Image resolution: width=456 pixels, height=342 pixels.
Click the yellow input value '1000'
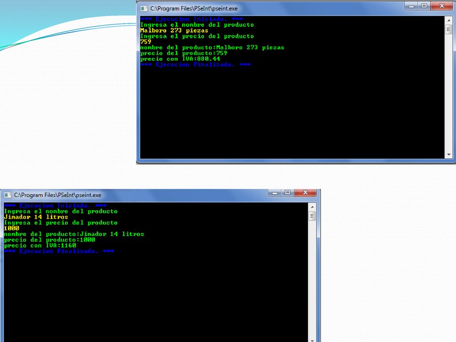click(x=12, y=228)
